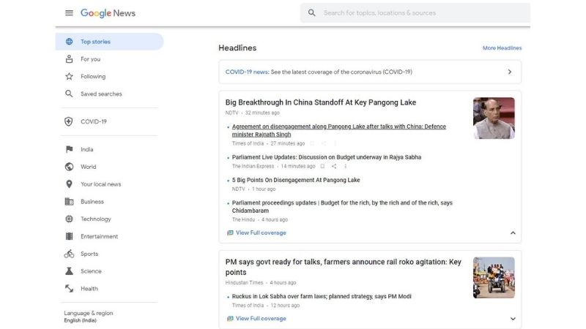Click the More Headlines link
The height and width of the screenshot is (329, 586).
pos(502,48)
